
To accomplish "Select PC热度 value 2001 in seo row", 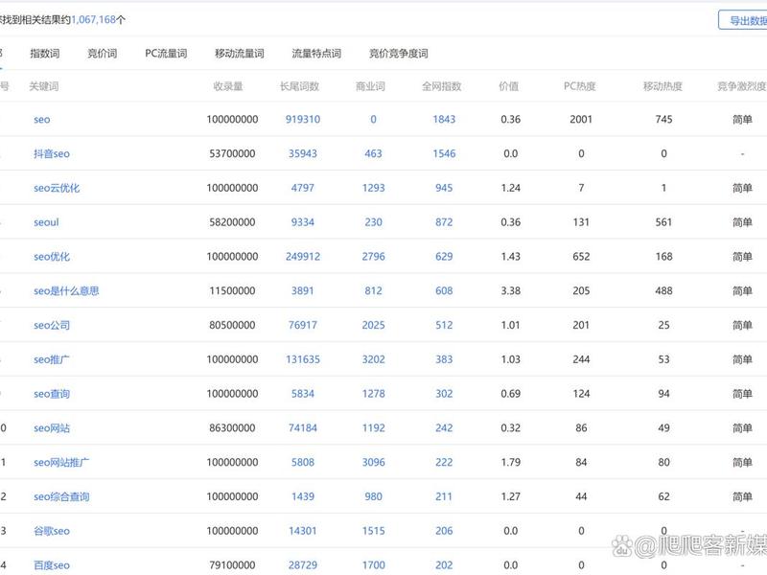I will click(x=581, y=119).
